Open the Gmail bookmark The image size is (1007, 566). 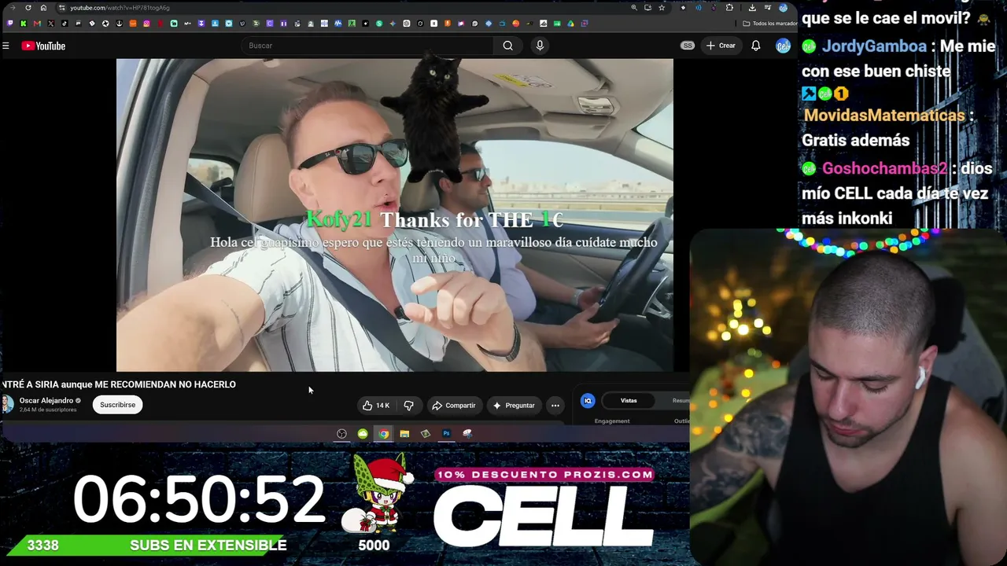[37, 24]
